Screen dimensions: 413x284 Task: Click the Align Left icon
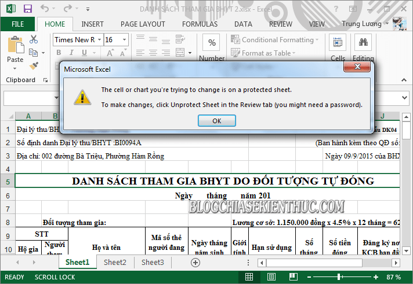140,53
